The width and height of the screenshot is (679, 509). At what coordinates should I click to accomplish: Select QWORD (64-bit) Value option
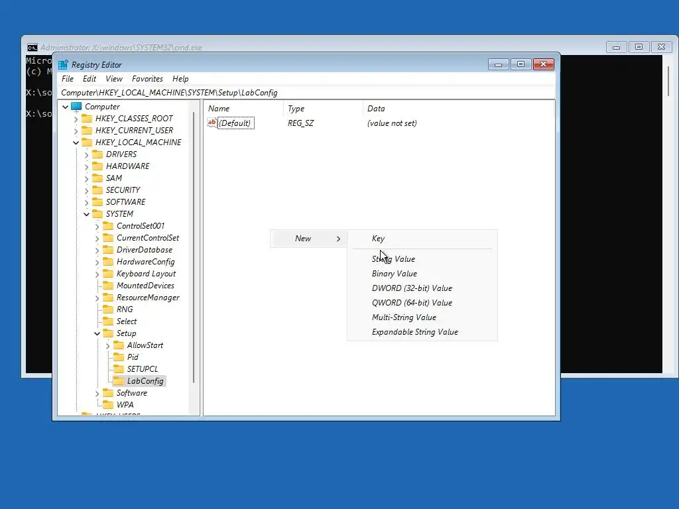point(422,303)
